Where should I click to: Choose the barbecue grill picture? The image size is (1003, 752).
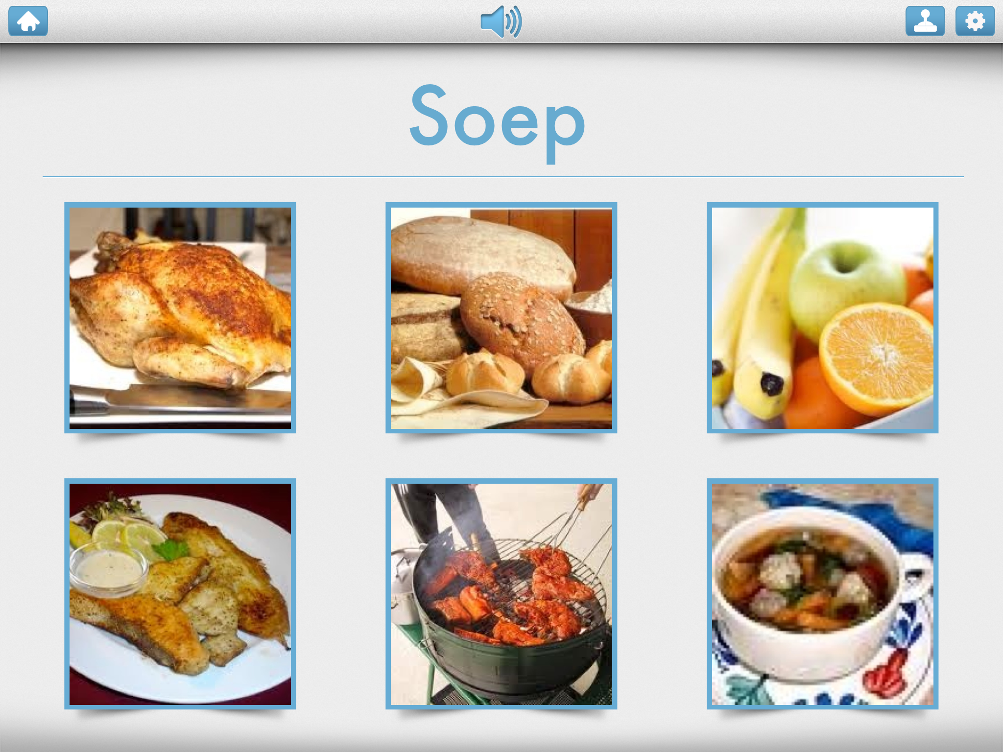tap(501, 594)
